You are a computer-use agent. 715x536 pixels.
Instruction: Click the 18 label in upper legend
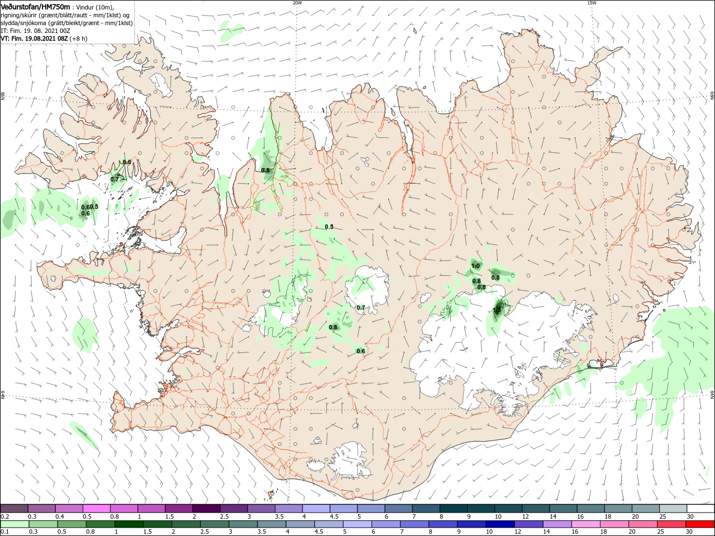pyautogui.click(x=608, y=516)
